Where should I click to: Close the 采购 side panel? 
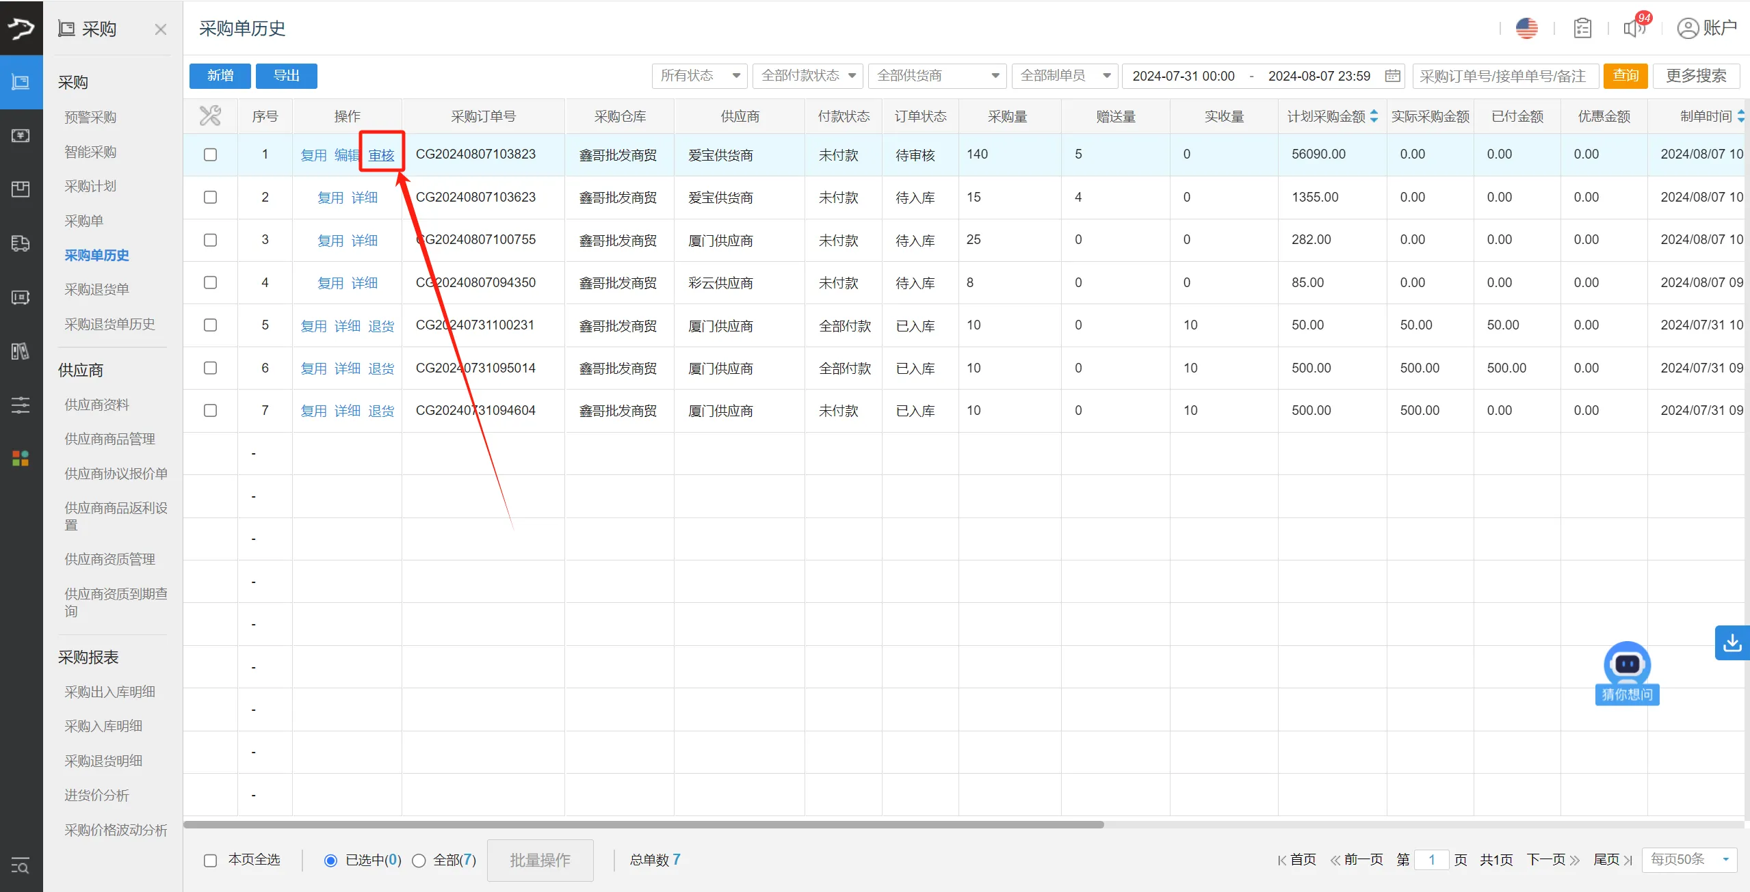(160, 29)
